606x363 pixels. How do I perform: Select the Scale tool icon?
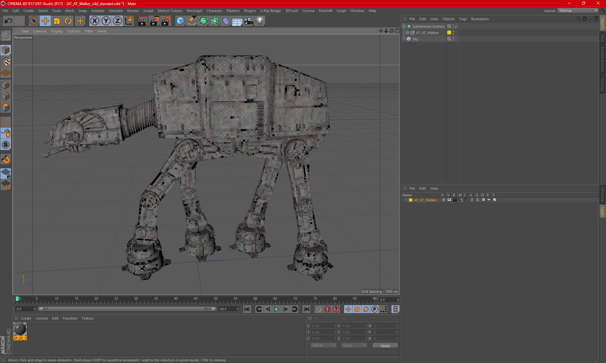click(x=57, y=21)
